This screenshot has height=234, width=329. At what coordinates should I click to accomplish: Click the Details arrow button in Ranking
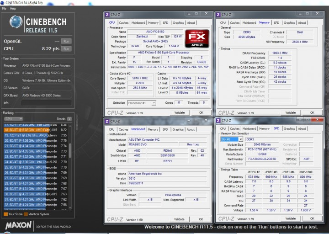(x=69, y=119)
